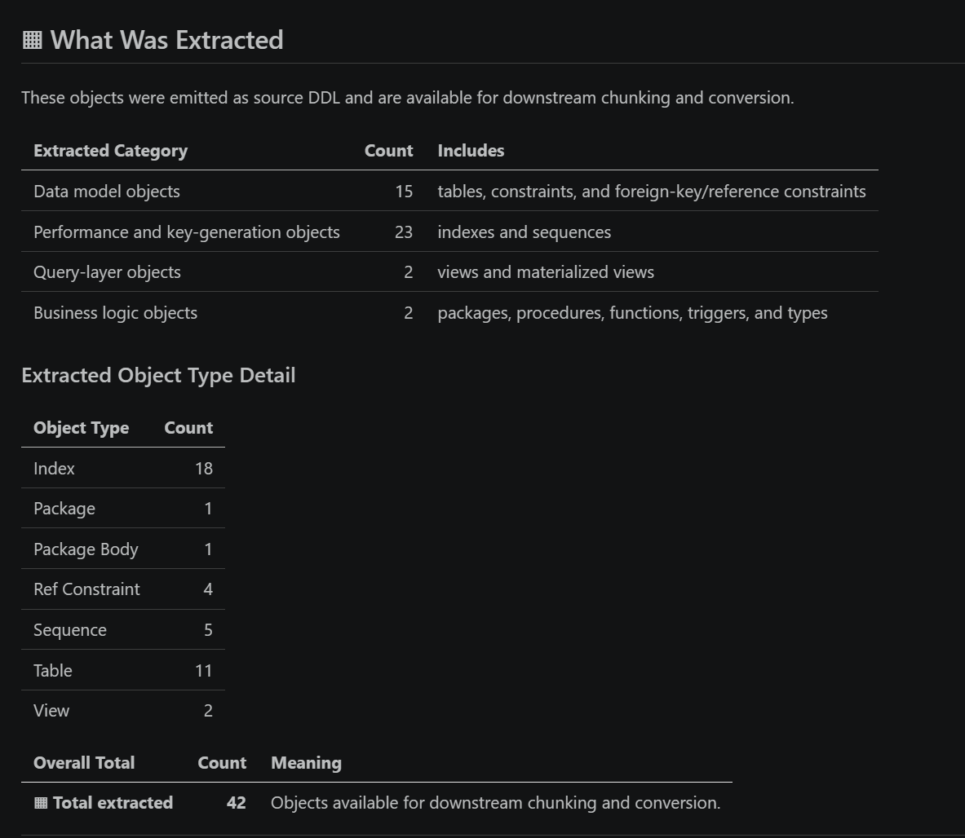Select the 'Ref Constraint' cell
Viewport: 965px width, 838px height.
(x=86, y=589)
